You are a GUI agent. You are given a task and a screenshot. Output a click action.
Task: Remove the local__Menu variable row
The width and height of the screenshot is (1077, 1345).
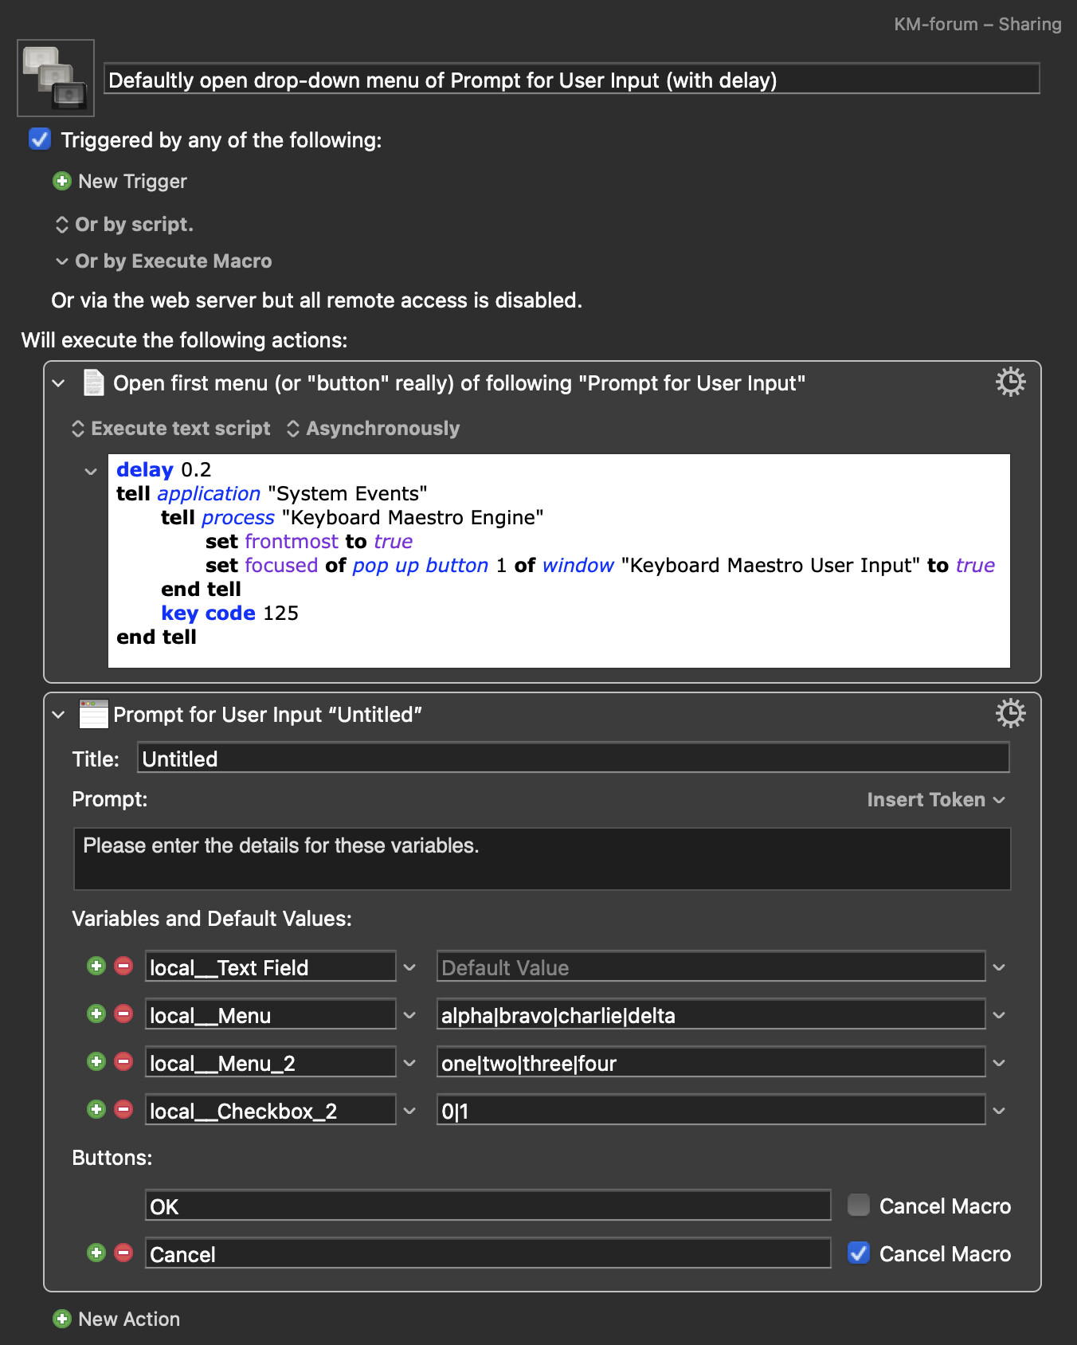tap(123, 1014)
